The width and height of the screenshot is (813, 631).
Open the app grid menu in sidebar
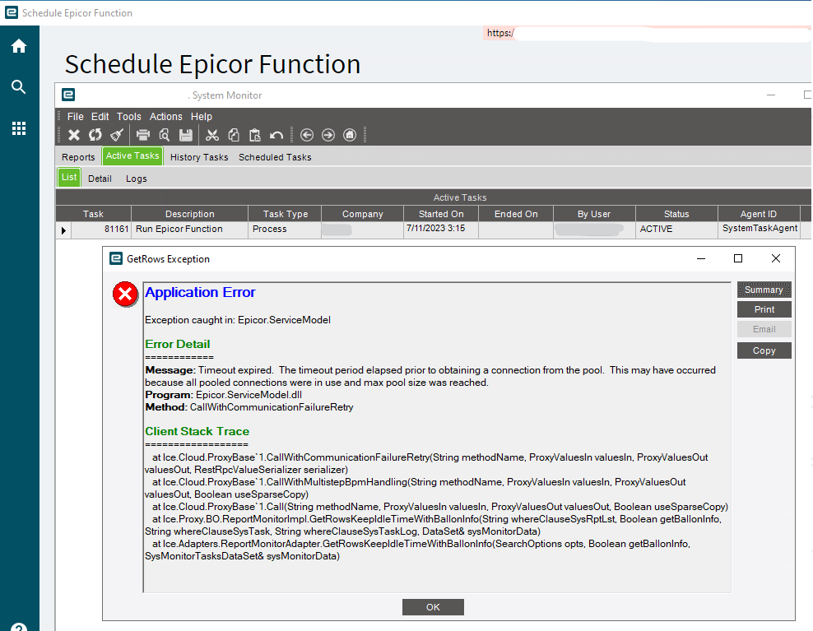pos(19,128)
